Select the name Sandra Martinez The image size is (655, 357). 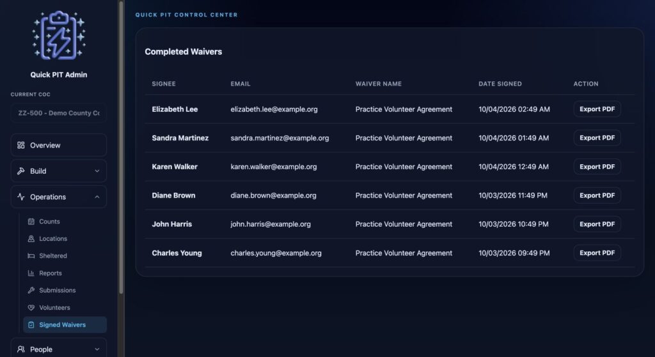click(x=180, y=138)
